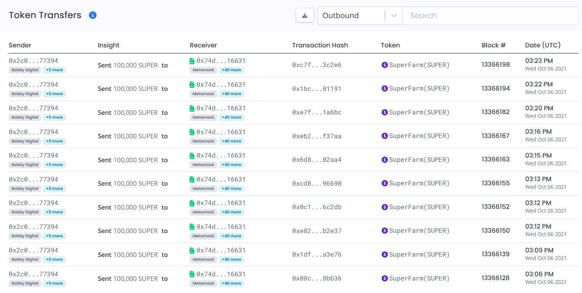Expand '+40 more' receiver tags in block 13366182 row
The image size is (582, 293).
(x=231, y=118)
